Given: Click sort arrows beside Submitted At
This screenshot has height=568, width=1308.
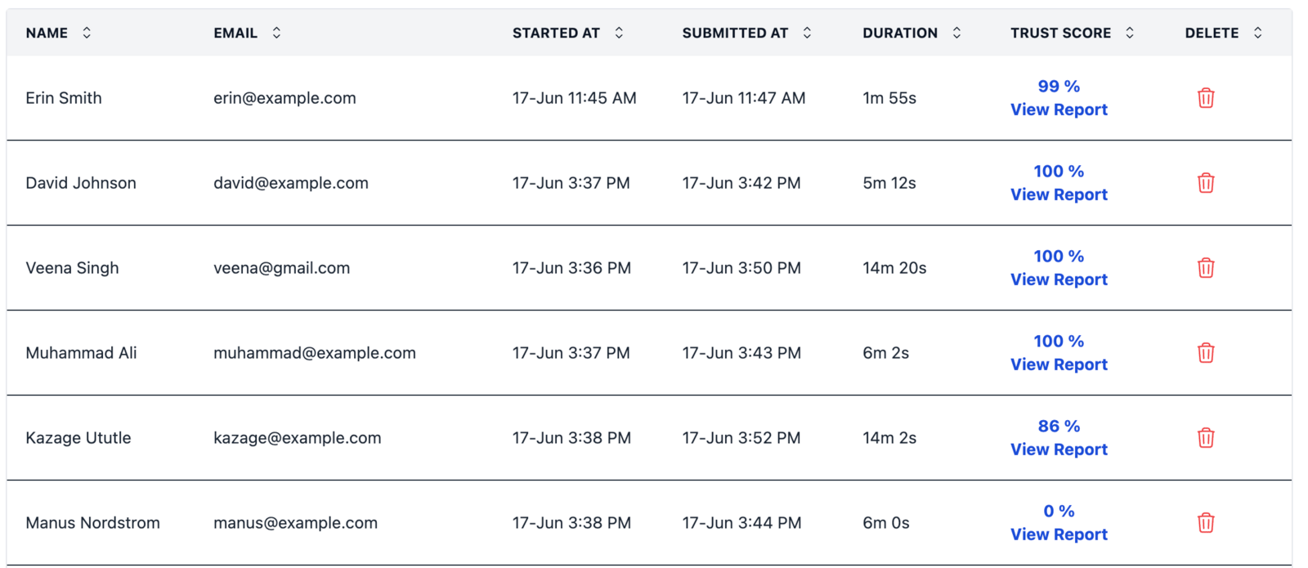Looking at the screenshot, I should (x=807, y=33).
